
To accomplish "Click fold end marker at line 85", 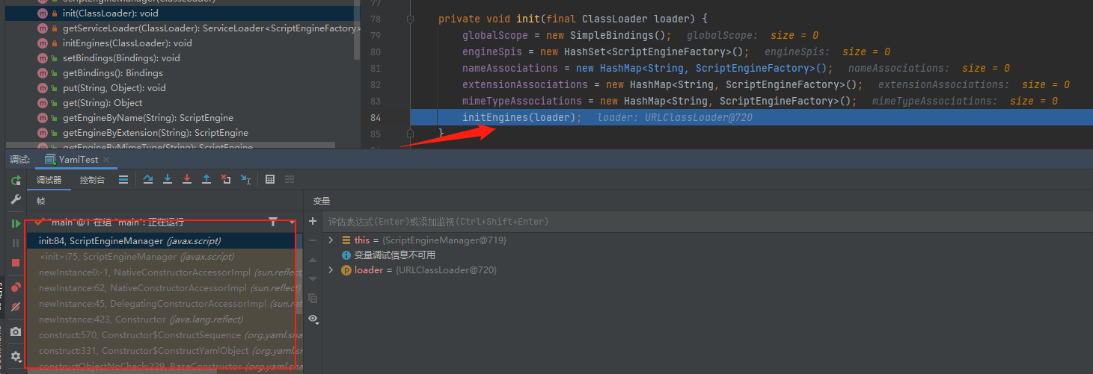I will 410,133.
